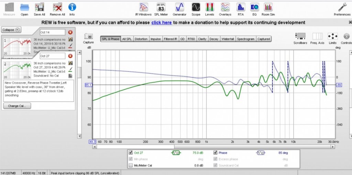Select the SPL & Phase tab
This screenshot has width=352, height=175.
(110, 39)
